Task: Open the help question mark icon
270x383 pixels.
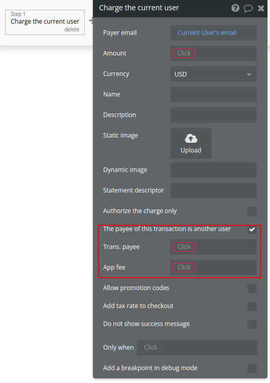Action: pos(235,8)
